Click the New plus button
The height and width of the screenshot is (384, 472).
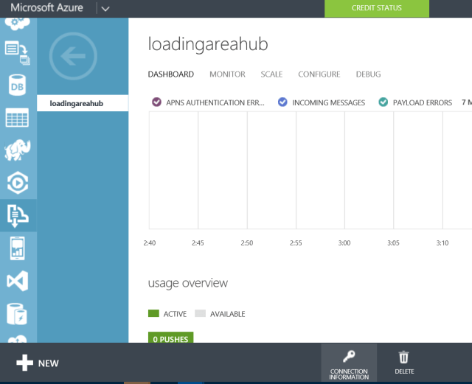coord(38,363)
